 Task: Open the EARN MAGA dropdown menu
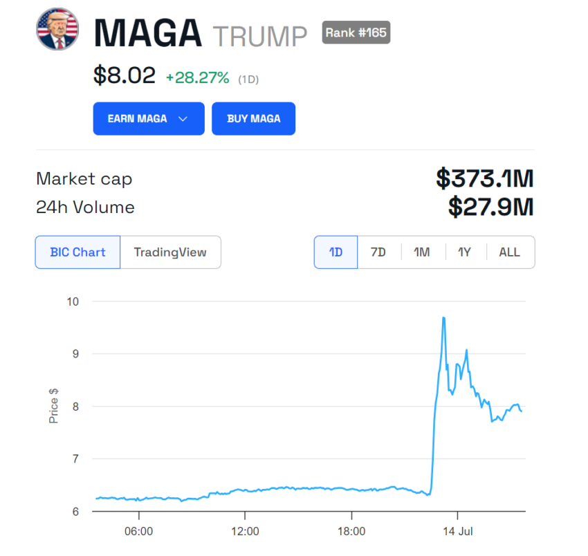148,118
